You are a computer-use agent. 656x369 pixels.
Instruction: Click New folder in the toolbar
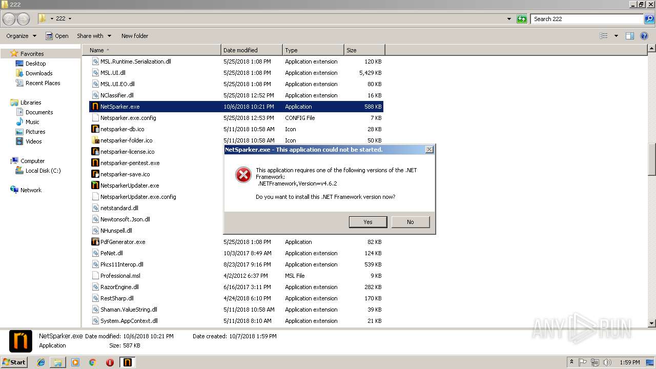point(135,36)
